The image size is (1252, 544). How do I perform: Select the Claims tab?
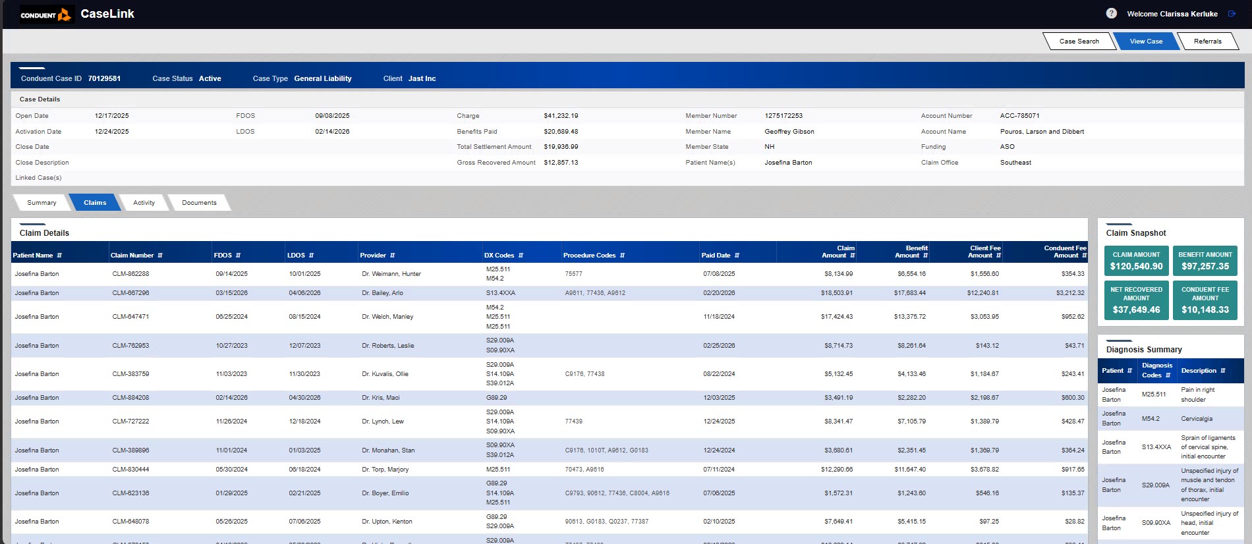click(95, 203)
